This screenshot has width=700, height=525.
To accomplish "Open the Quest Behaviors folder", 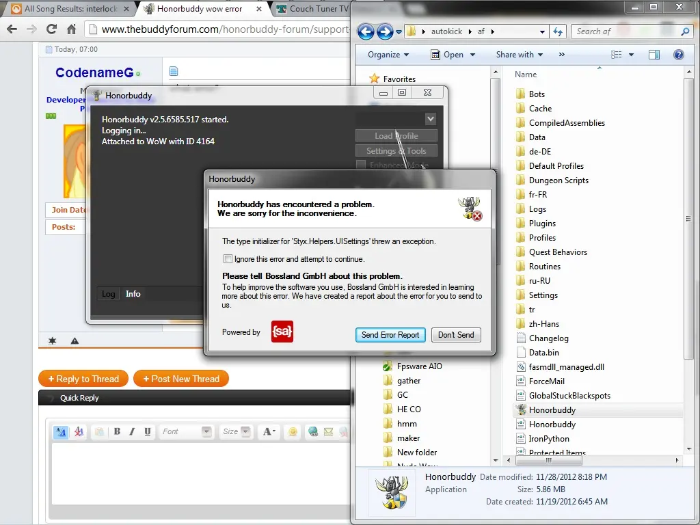I will [x=558, y=252].
